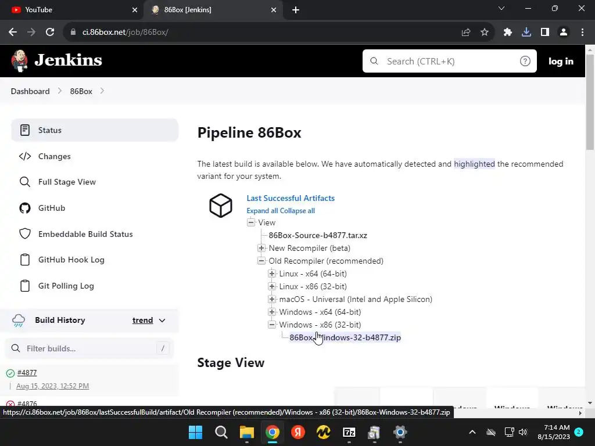595x446 pixels.
Task: Open build #4877 link
Action: coord(27,373)
